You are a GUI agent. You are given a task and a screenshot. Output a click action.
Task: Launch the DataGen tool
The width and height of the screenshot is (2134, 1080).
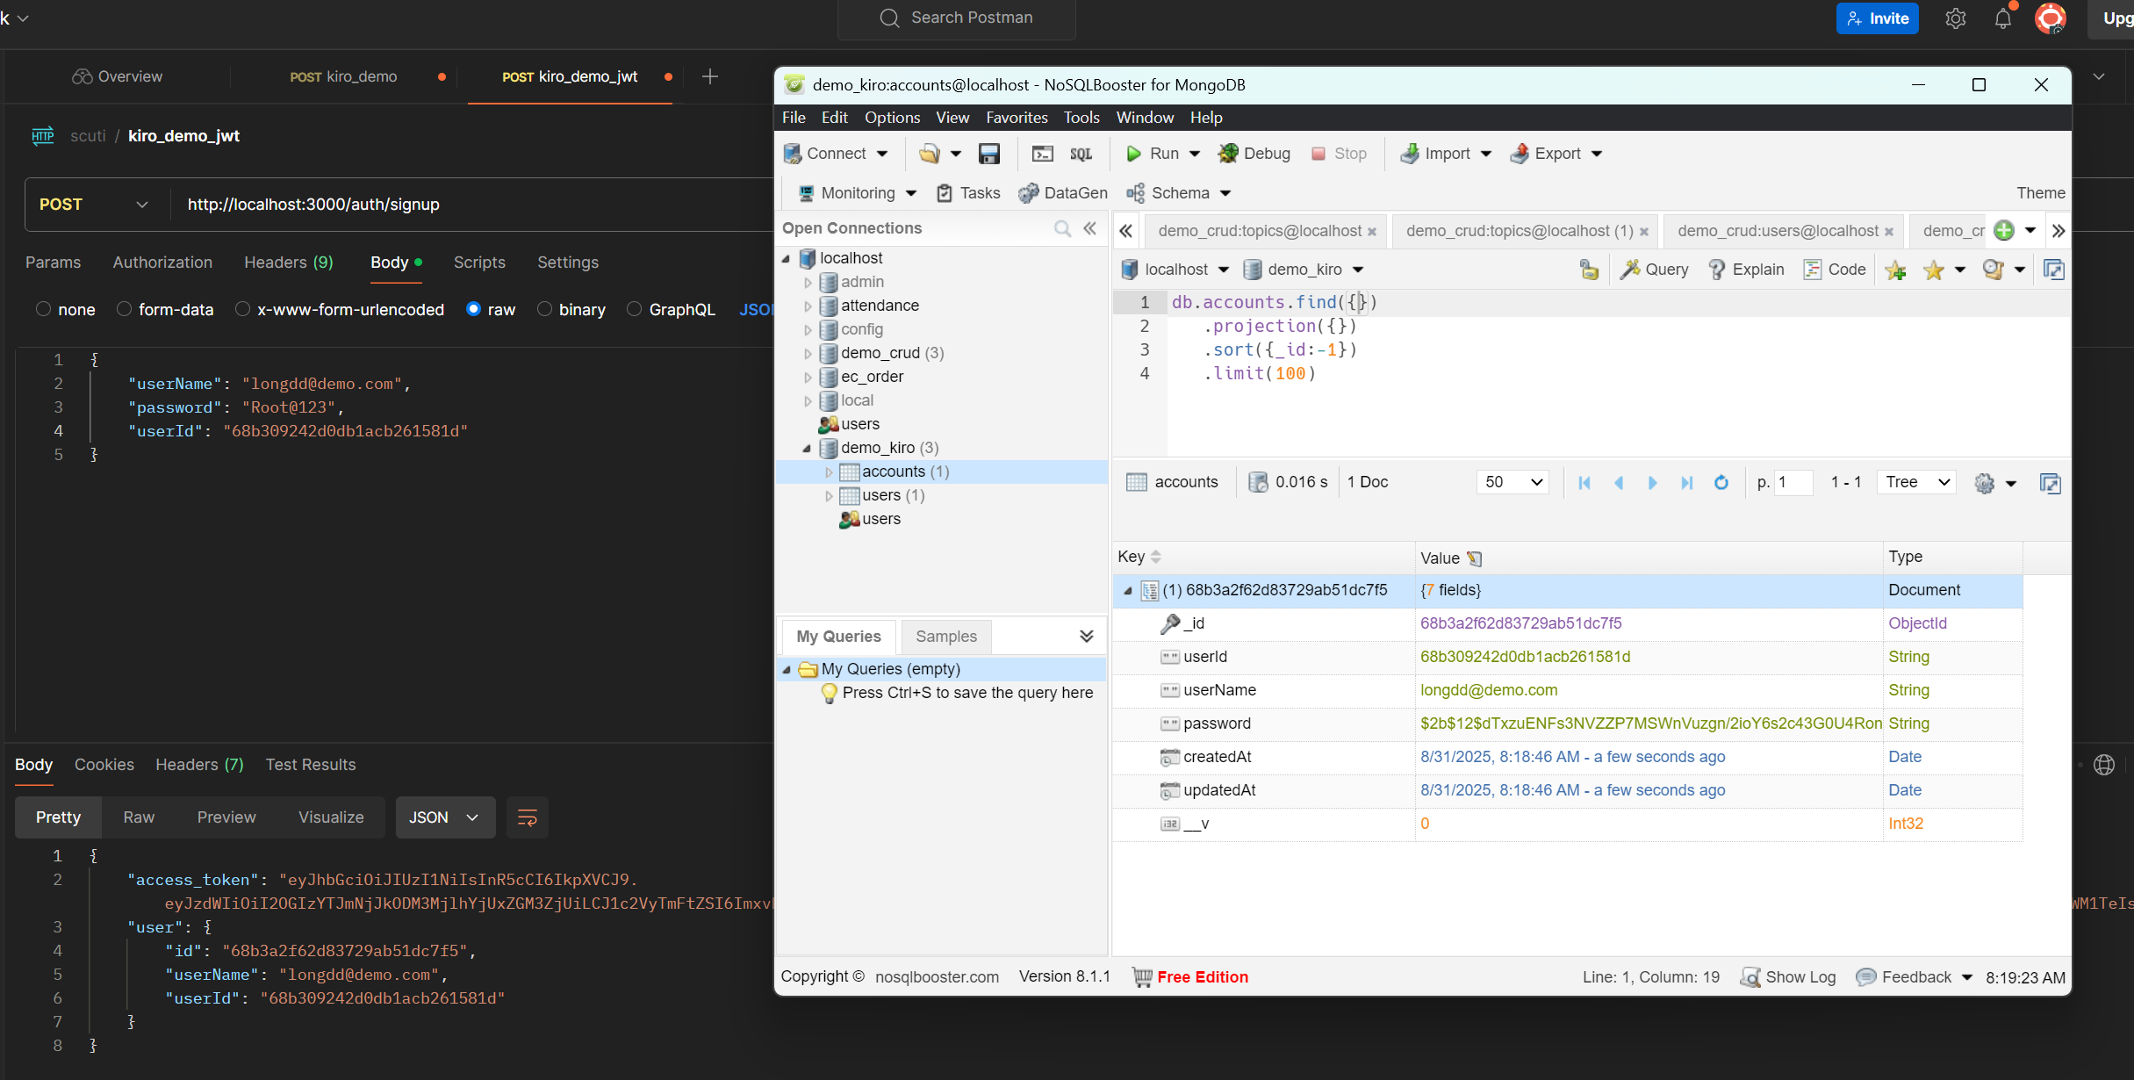(1063, 193)
